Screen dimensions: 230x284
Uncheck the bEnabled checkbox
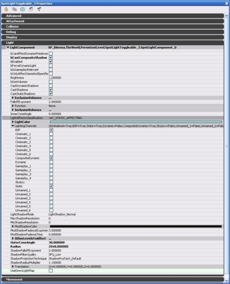pyautogui.click(x=51, y=62)
